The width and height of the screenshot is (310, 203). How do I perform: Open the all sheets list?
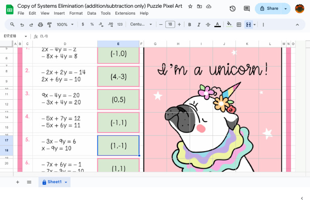(x=29, y=182)
